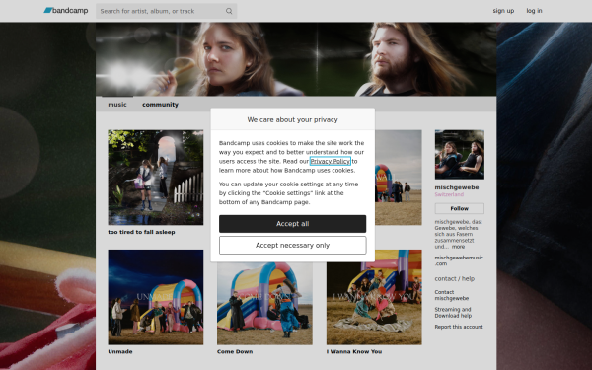The height and width of the screenshot is (370, 592).
Task: Open the album cover partly hidden behind the privacy dialog
Action: pos(399,178)
